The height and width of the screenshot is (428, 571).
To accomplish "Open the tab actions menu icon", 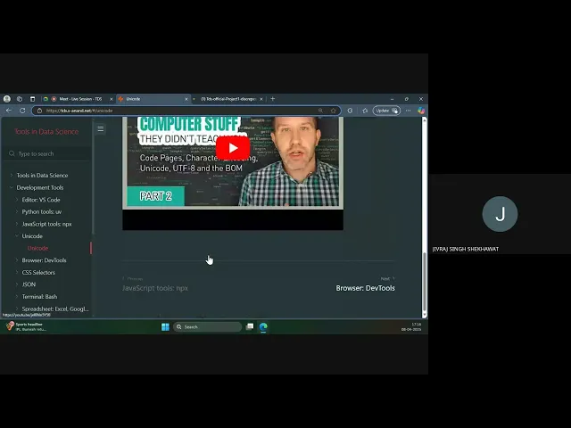I will coord(32,99).
